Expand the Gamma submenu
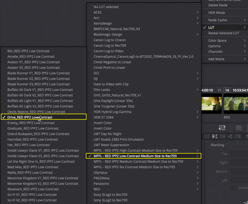Image resolution: width=248 pixels, height=204 pixels. point(225,46)
